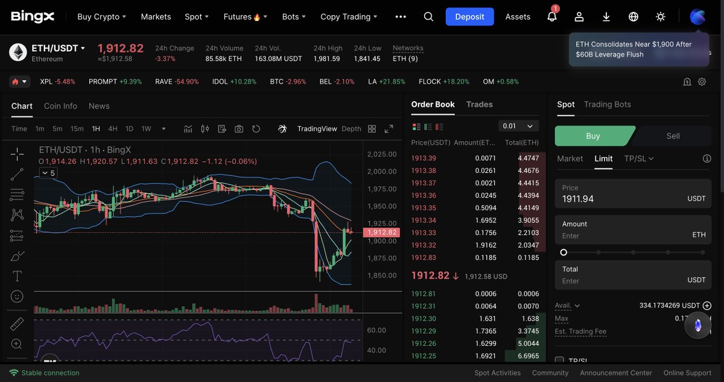This screenshot has height=382, width=724.
Task: Click the blue Deposit button
Action: click(470, 17)
